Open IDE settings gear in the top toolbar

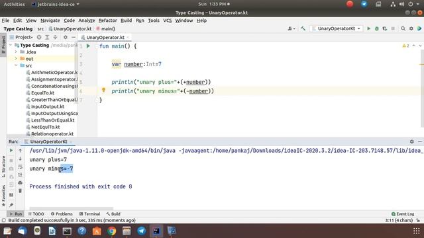coord(411,28)
